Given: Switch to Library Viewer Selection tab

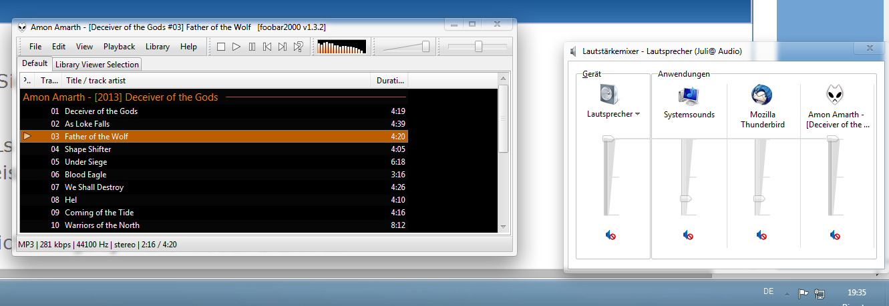Looking at the screenshot, I should pos(97,65).
